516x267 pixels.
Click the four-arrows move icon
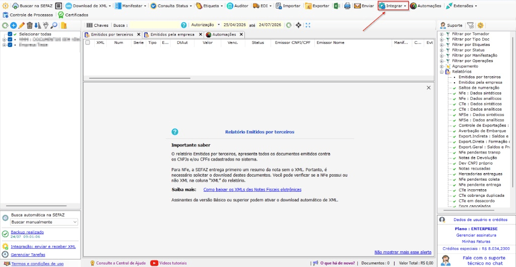point(298,25)
